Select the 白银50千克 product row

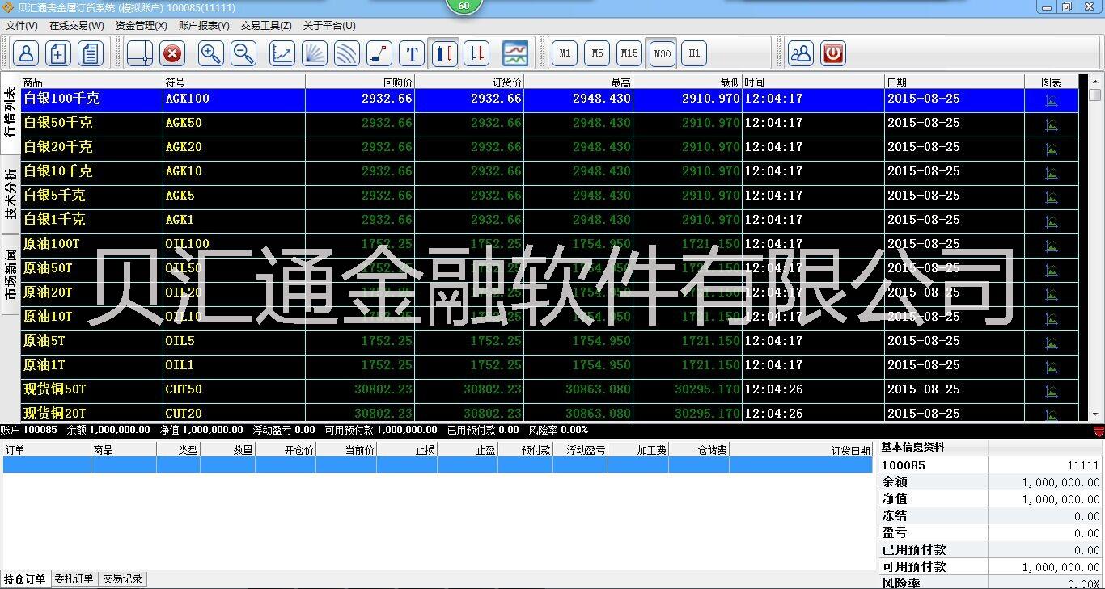coord(550,124)
